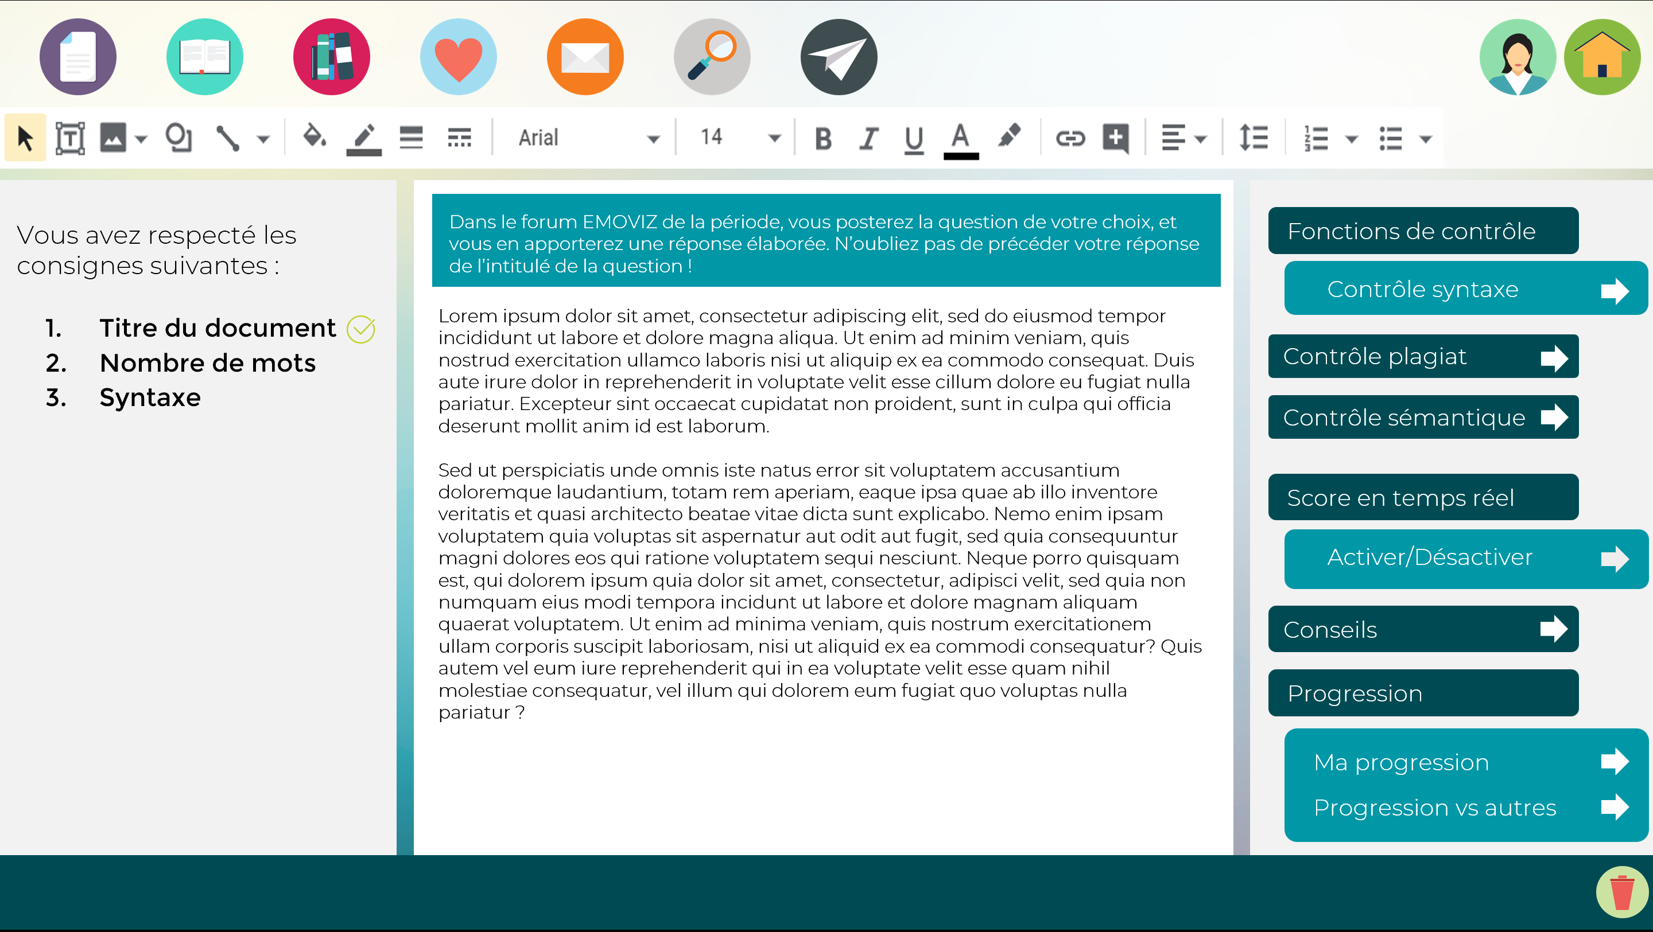Click in the Sed ut perspiciatis paragraph
Image resolution: width=1653 pixels, height=932 pixels.
820,591
